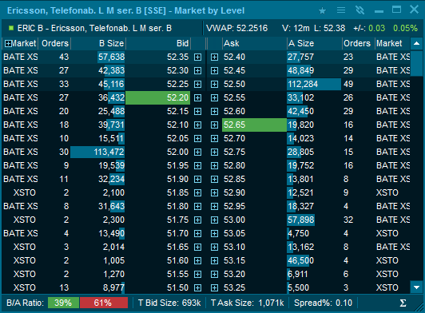Click ask size 46,500 at level 53.15

[x=300, y=260]
